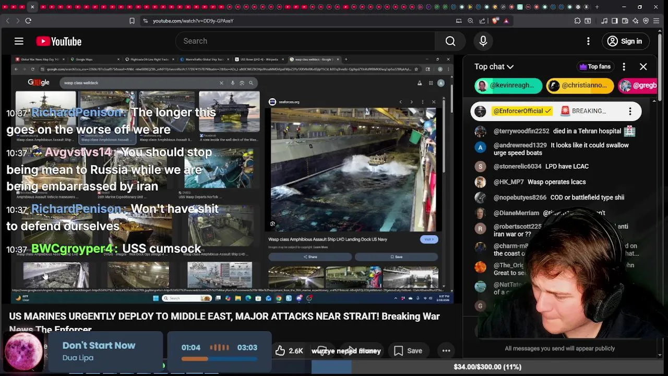Click the @stonerelic6034 letter S avatar
Screen dimensions: 668x376
coord(480,167)
